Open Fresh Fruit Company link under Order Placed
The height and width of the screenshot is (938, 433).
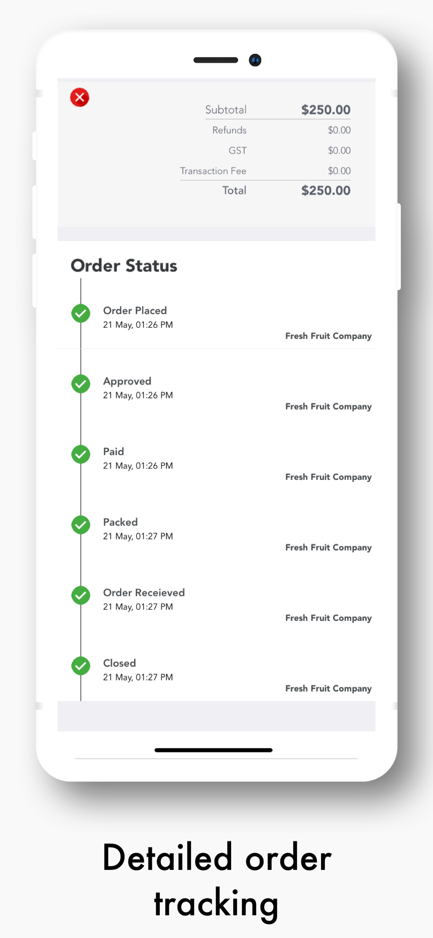click(328, 336)
